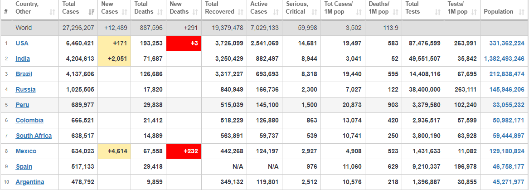This screenshot has width=529, height=190.
Task: Click Mexico population 129,180,824
Action: pyautogui.click(x=507, y=151)
